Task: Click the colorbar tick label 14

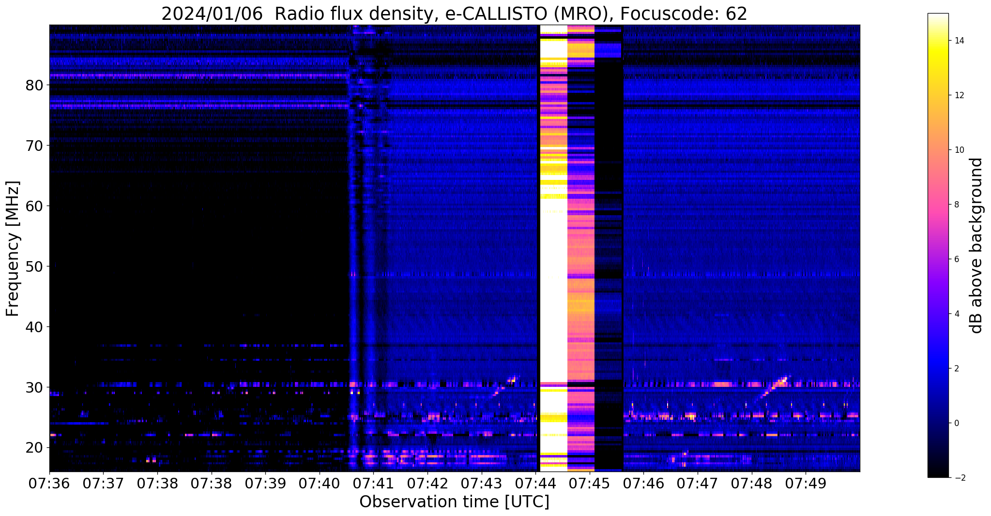Action: tap(958, 41)
